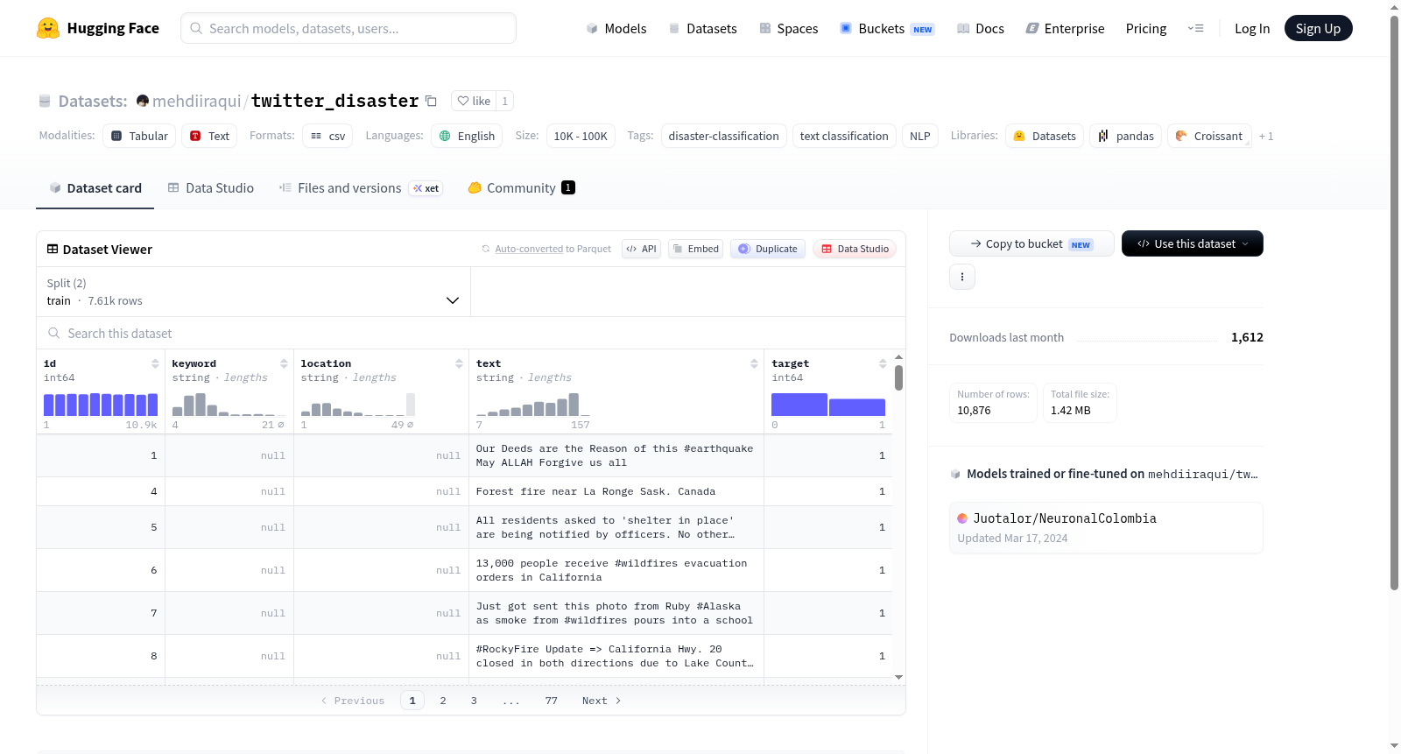Open the mehdiiraqui profile link
The width and height of the screenshot is (1401, 754).
pos(196,101)
